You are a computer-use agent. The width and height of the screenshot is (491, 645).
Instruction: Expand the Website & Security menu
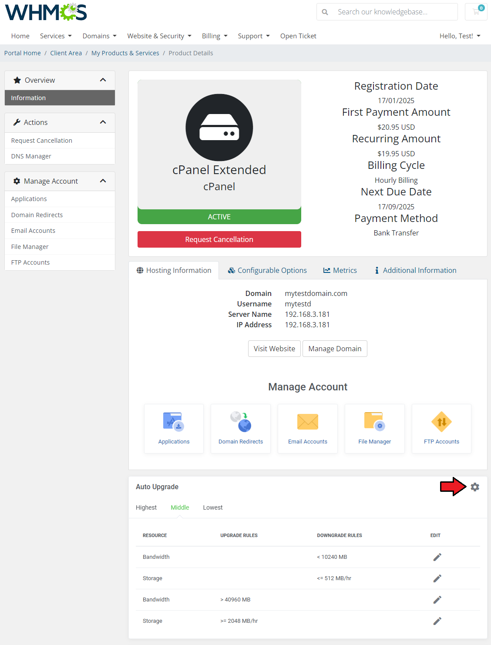click(159, 36)
